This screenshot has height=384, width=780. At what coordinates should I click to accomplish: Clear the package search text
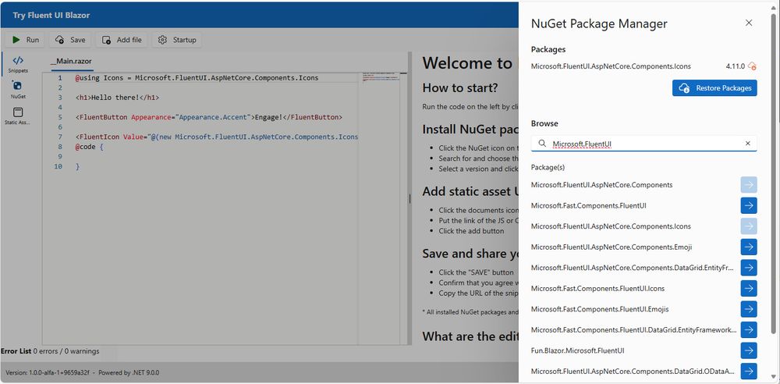(748, 144)
